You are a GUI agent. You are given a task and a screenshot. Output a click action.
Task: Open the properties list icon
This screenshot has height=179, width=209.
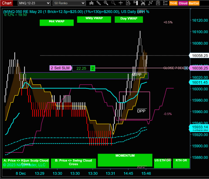coord(165,3)
